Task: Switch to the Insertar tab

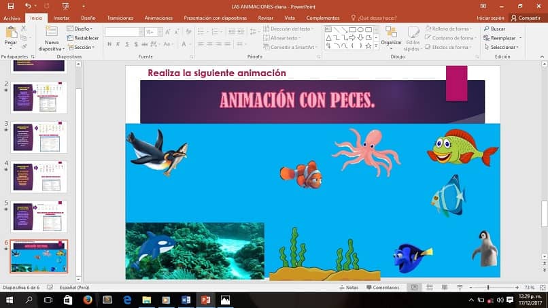Action: coord(61,18)
